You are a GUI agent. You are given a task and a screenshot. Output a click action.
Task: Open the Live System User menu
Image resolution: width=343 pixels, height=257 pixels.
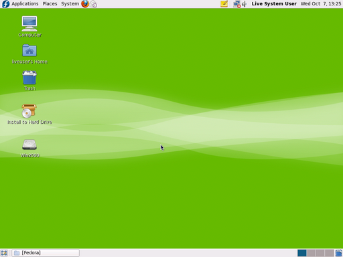click(274, 4)
